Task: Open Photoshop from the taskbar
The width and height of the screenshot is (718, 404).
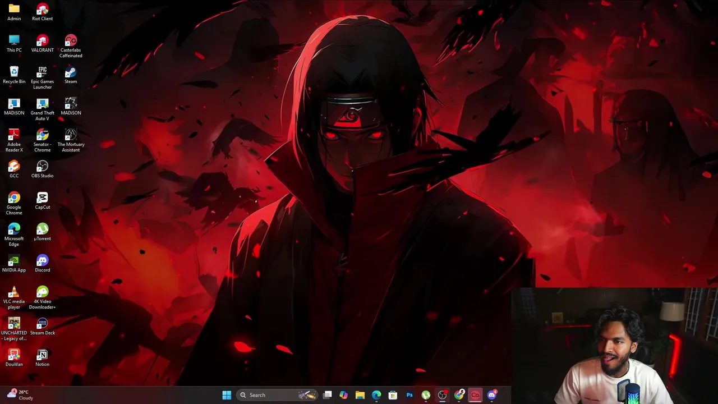Action: pos(409,395)
